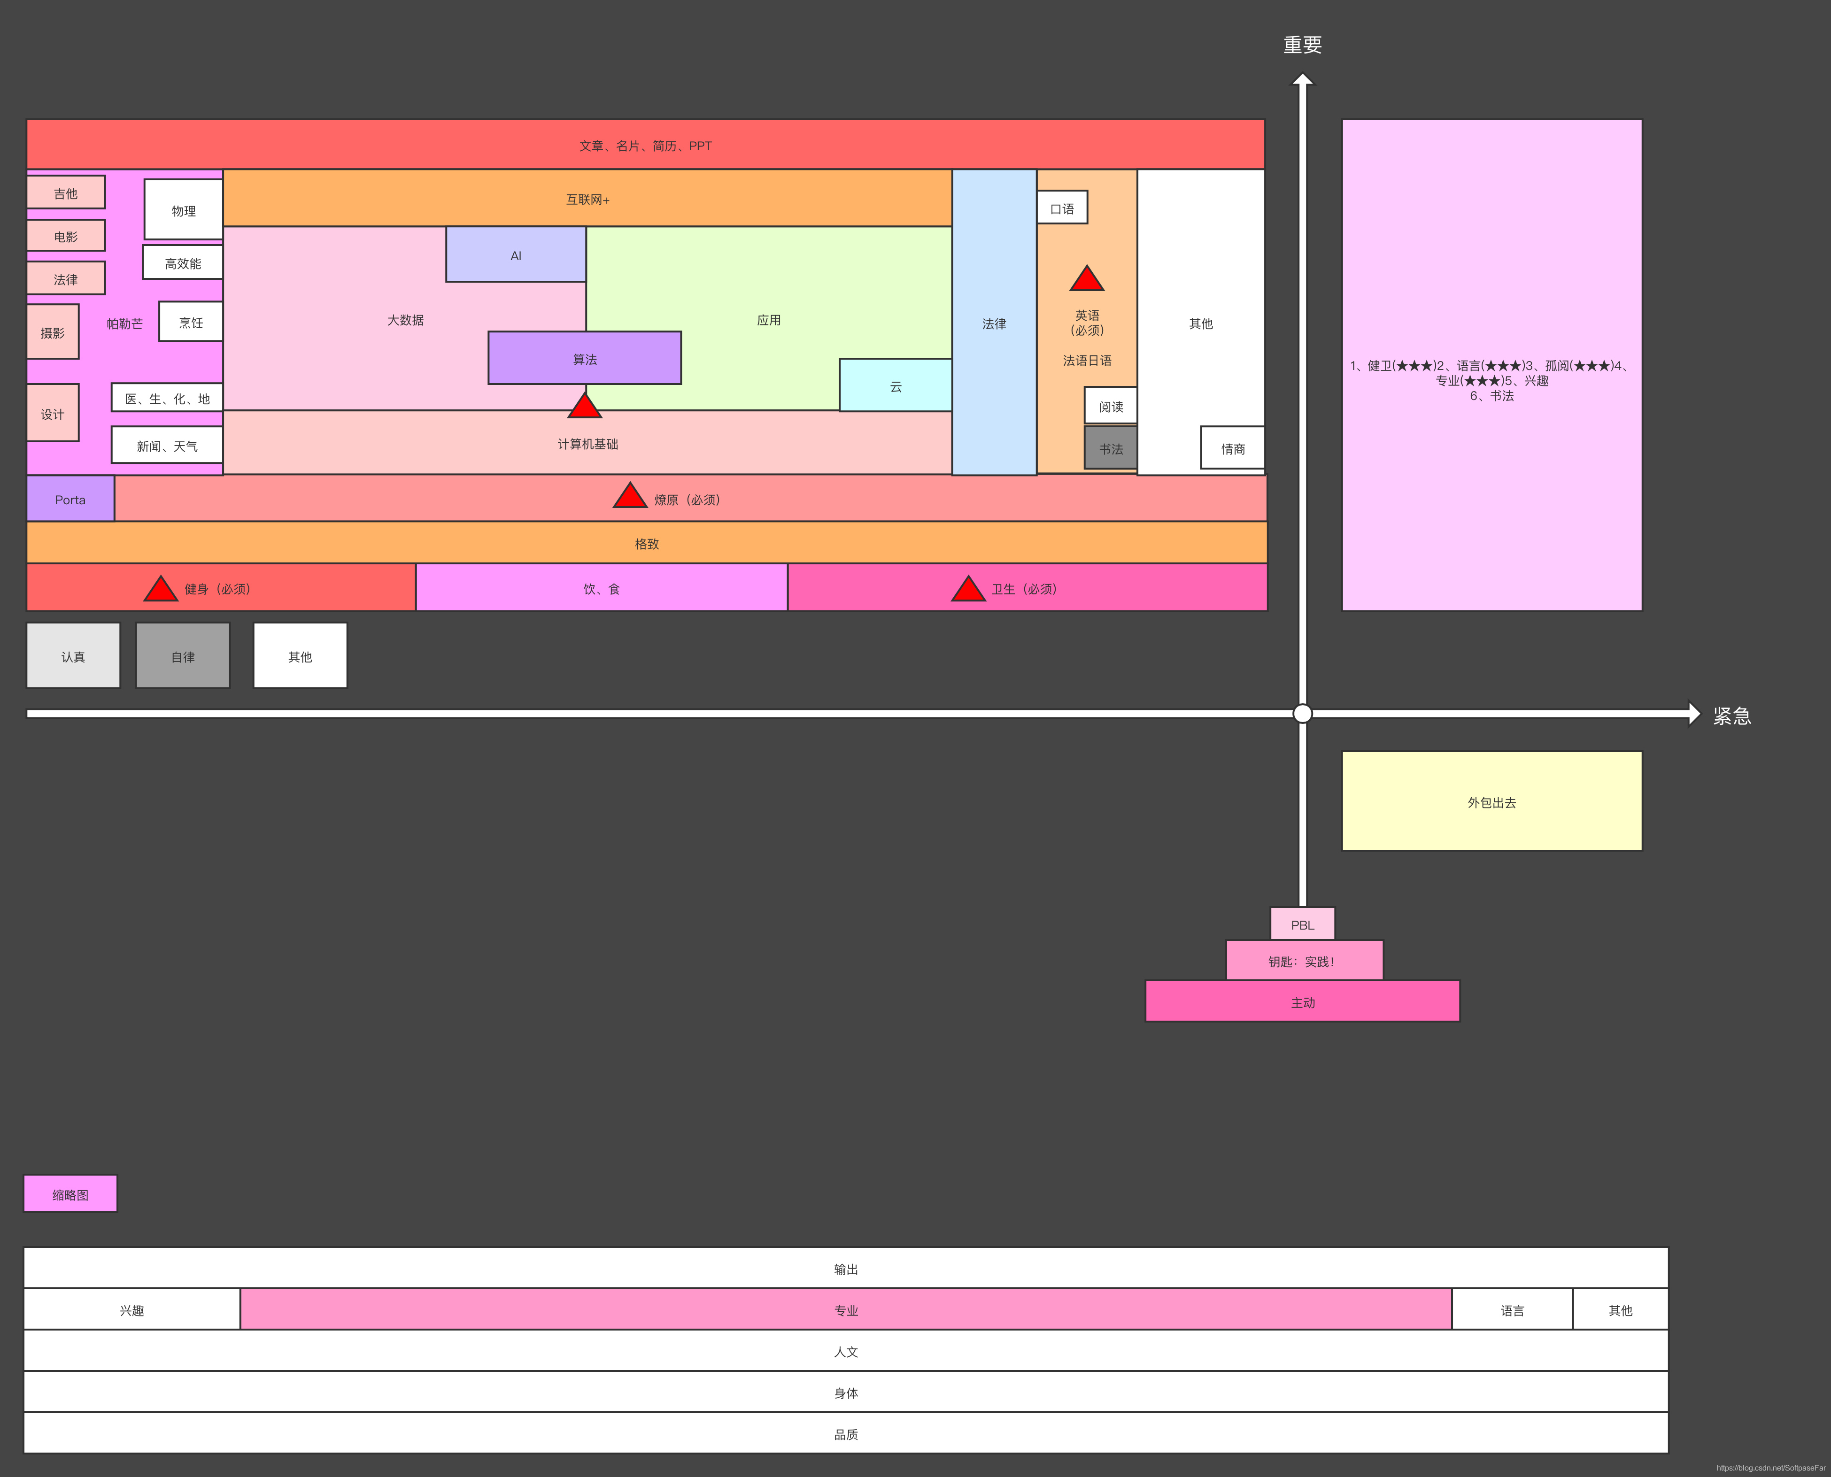Click the pink 法律 box on left
The width and height of the screenshot is (1831, 1477).
[66, 278]
